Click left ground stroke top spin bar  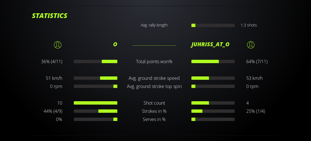point(96,86)
